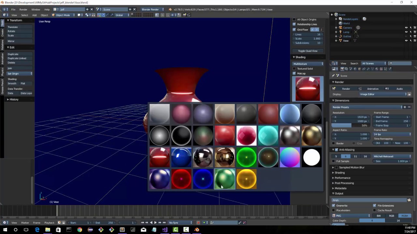Enable the All Object Origins checkbox
Image resolution: width=417 pixels, height=234 pixels.
pos(294,19)
